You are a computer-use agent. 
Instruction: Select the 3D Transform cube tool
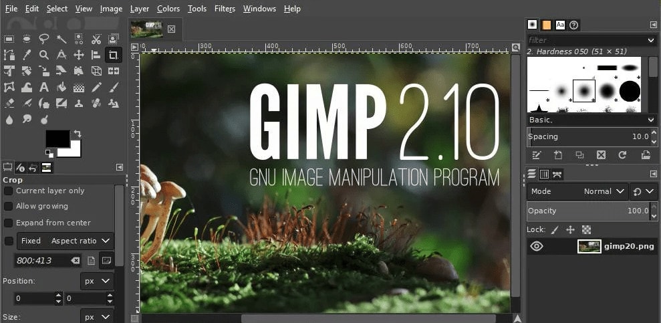[96, 71]
